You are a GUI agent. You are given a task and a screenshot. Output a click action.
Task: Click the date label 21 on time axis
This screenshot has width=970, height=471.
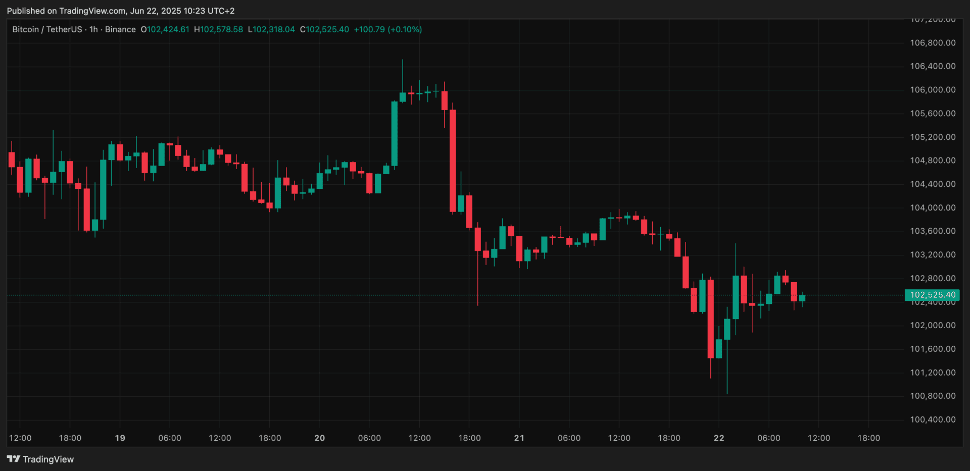[519, 438]
